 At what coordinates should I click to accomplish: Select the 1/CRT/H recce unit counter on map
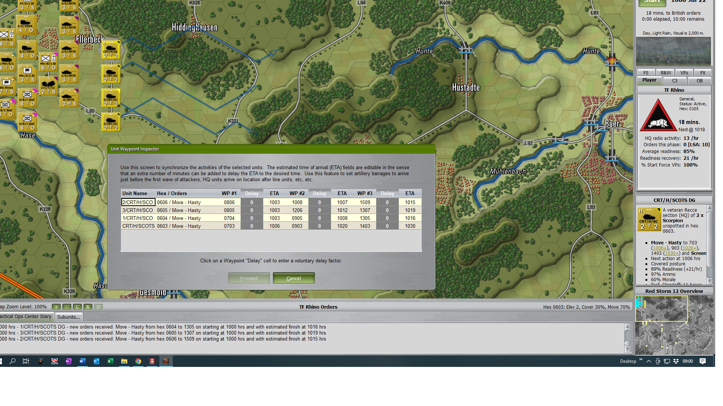pyautogui.click(x=111, y=74)
